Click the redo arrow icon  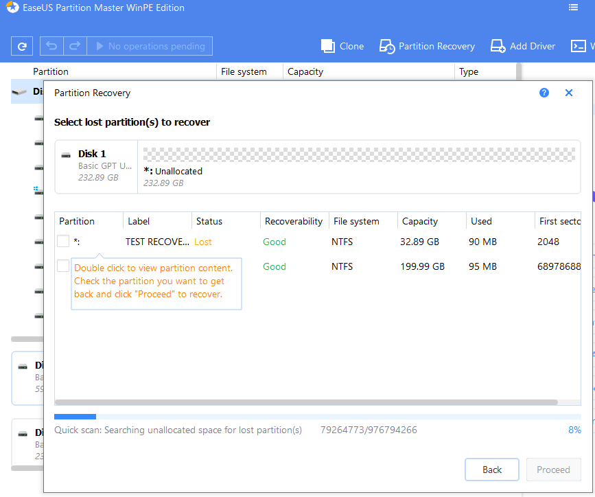tap(75, 46)
